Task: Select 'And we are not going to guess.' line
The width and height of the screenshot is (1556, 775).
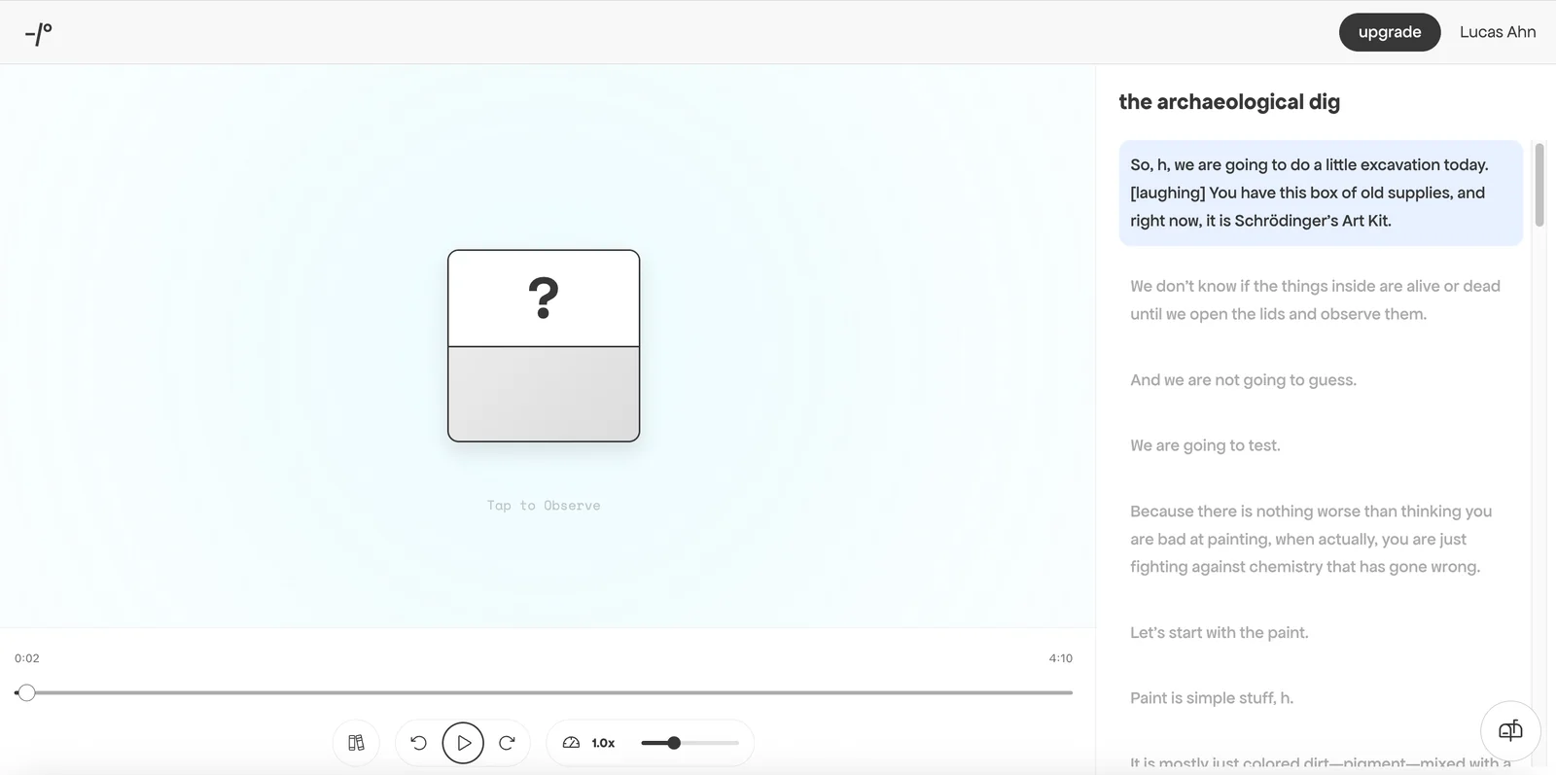Action: point(1243,380)
